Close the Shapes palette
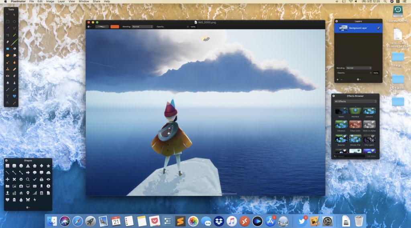 (x=6, y=160)
